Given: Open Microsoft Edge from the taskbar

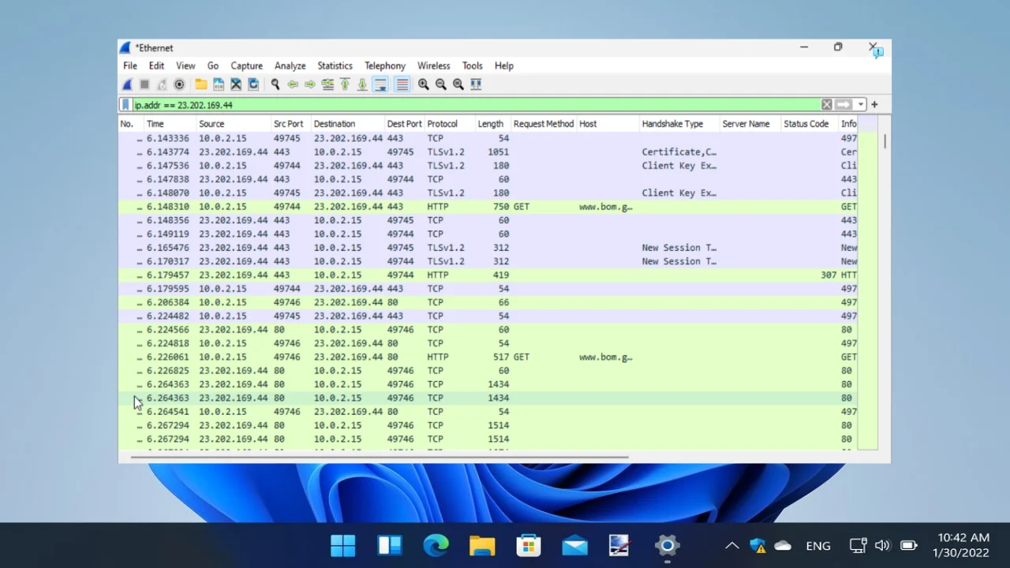Looking at the screenshot, I should (x=436, y=545).
